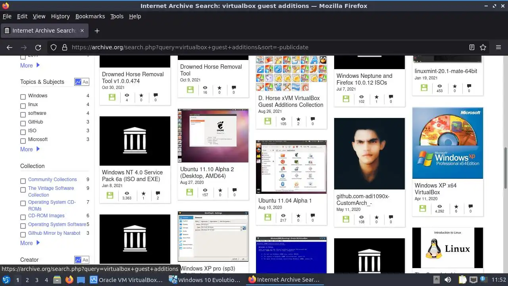The height and width of the screenshot is (286, 508).
Task: Open the Introduction to Linux thumbnail
Action: coord(448,248)
